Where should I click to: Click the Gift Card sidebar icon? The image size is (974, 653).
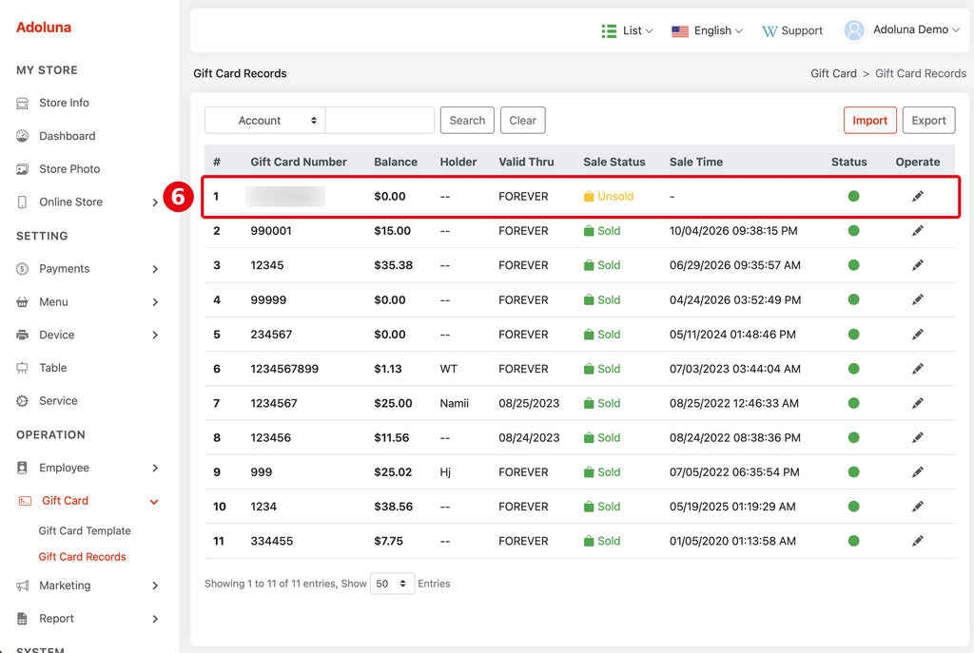click(x=25, y=501)
